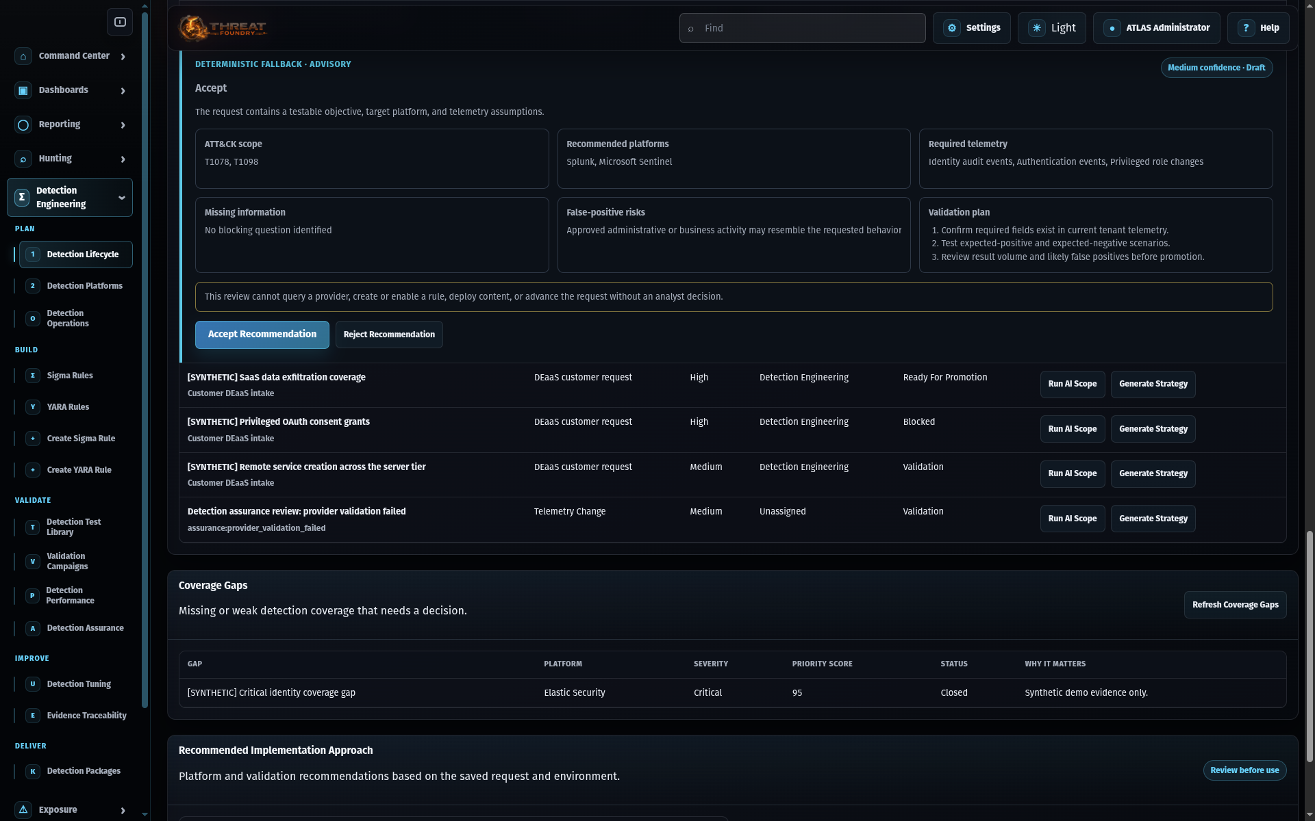The image size is (1315, 821).
Task: Collapse the Detection Engineering section chevron
Action: [122, 198]
